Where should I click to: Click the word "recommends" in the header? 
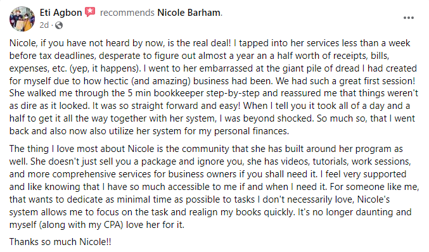(127, 13)
